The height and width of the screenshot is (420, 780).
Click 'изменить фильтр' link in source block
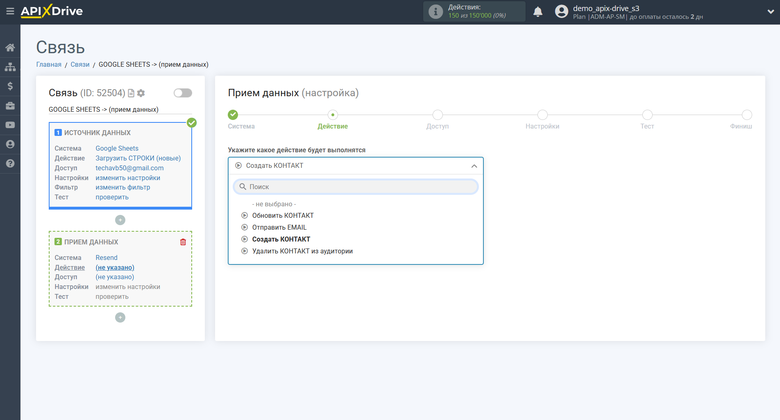(123, 187)
